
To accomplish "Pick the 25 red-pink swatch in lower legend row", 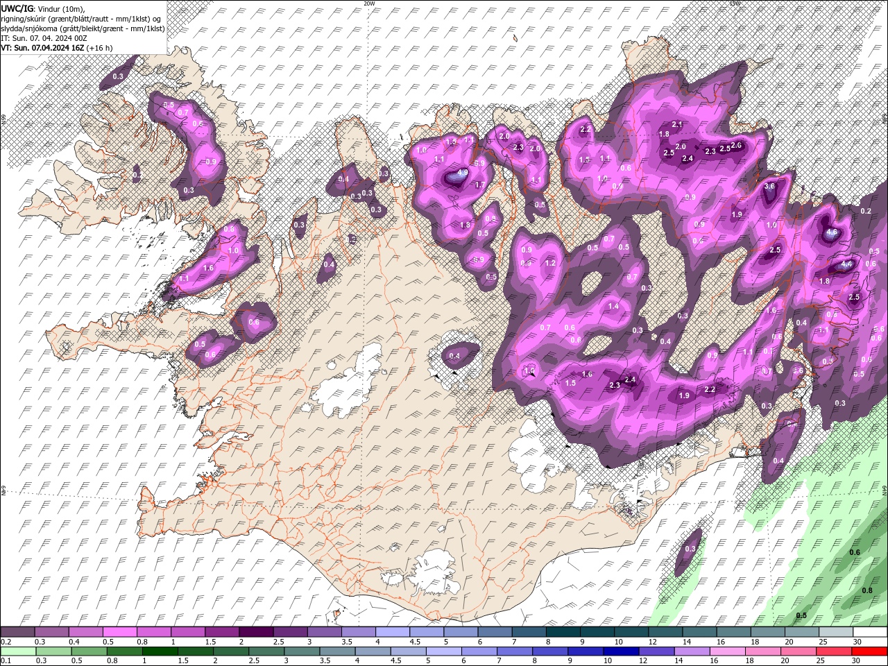I will click(x=834, y=651).
